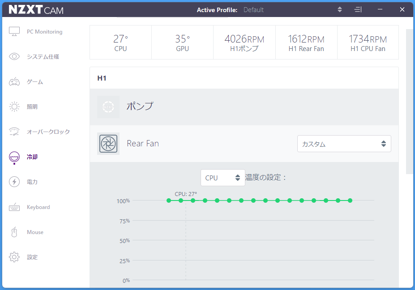Click the H1 device header
415x290 pixels.
click(102, 78)
